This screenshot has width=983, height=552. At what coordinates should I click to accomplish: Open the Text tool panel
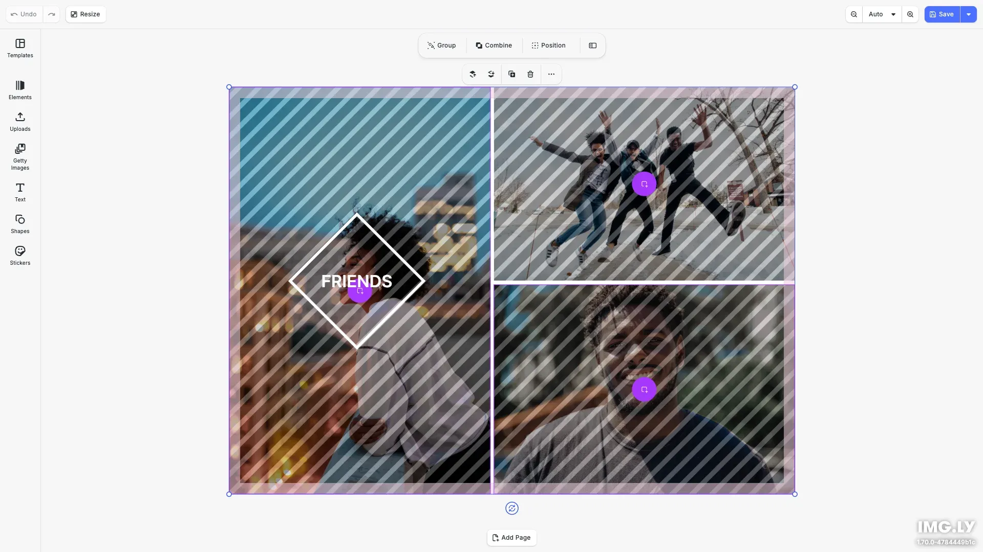pyautogui.click(x=20, y=192)
